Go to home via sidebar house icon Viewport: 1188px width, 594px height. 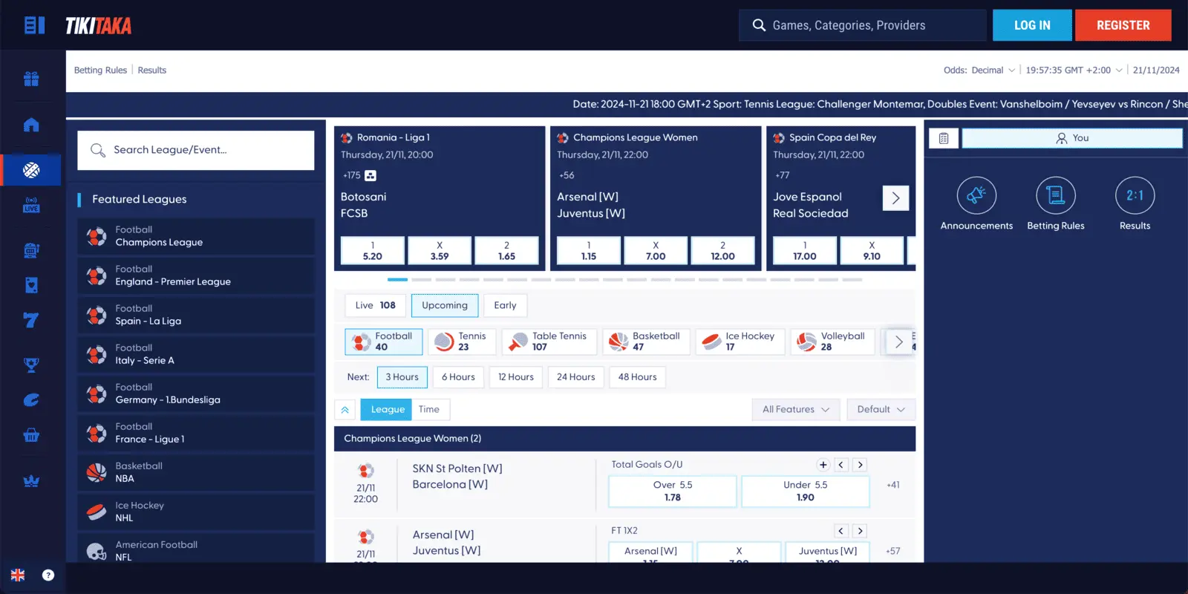click(31, 125)
